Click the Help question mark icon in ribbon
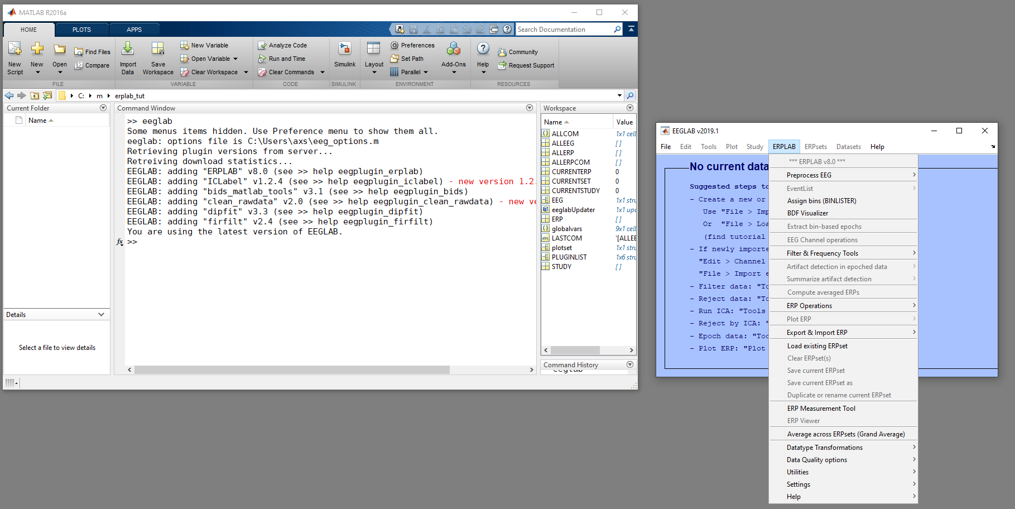This screenshot has height=509, width=1015. click(x=483, y=49)
